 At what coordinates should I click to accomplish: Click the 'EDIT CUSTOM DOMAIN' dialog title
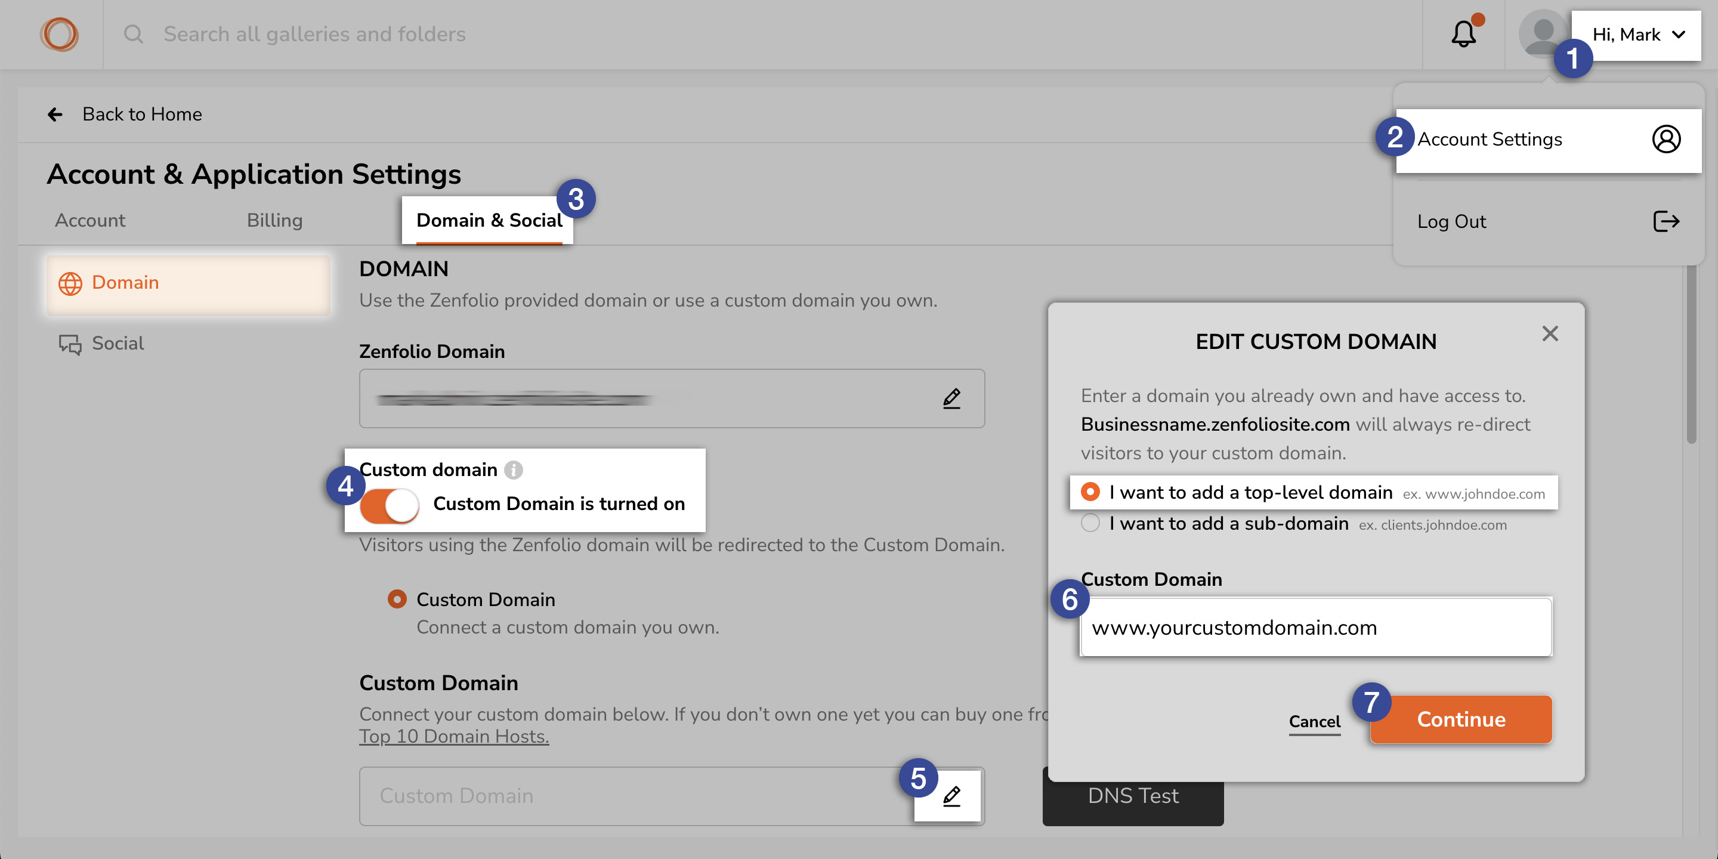tap(1316, 342)
